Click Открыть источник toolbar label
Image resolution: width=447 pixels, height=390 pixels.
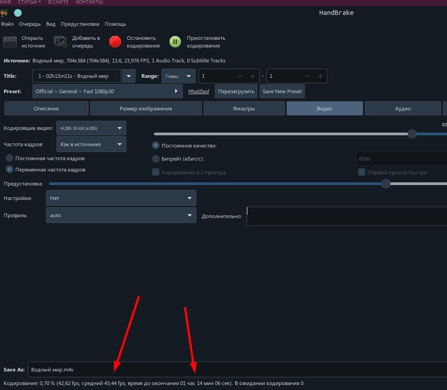tap(33, 42)
